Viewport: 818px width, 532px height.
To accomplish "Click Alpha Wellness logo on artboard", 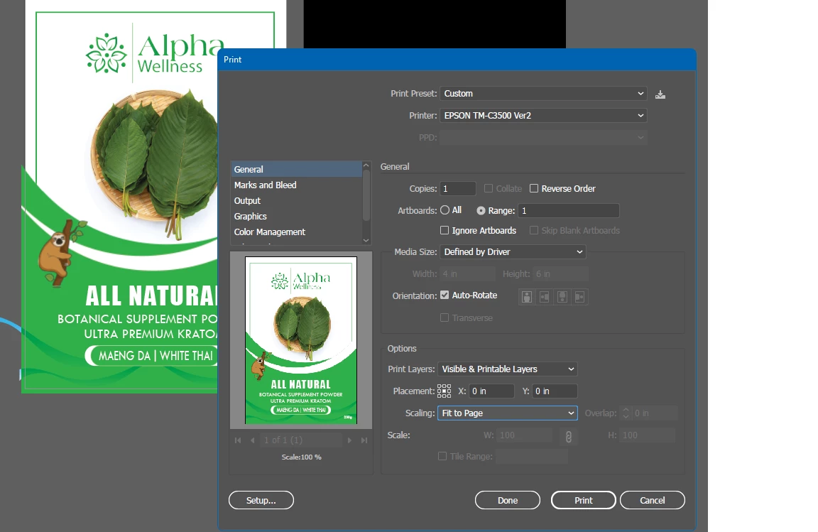I will pos(155,53).
